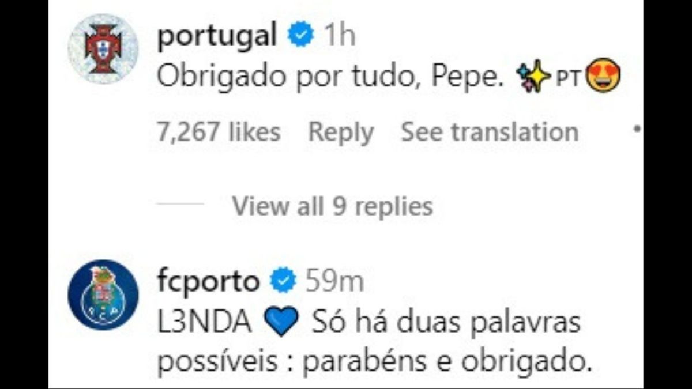Viewport: 692px width, 389px height.
Task: Click the heart-eyes emoji in Portugal's comment
Action: [x=603, y=77]
